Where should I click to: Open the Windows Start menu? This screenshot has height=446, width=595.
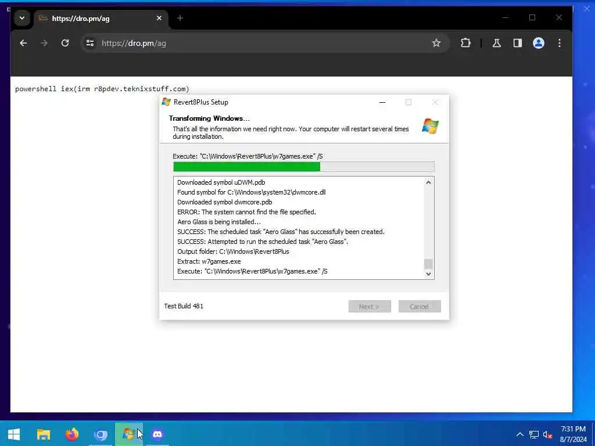pos(14,434)
